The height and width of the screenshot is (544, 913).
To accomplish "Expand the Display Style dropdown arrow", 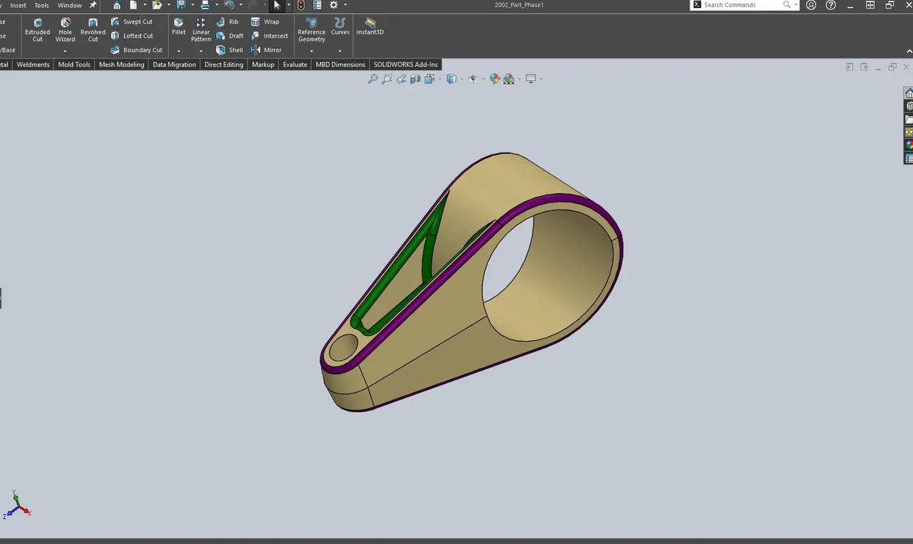I will tap(461, 79).
